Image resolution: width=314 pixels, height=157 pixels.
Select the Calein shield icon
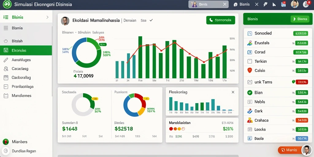click(x=250, y=71)
